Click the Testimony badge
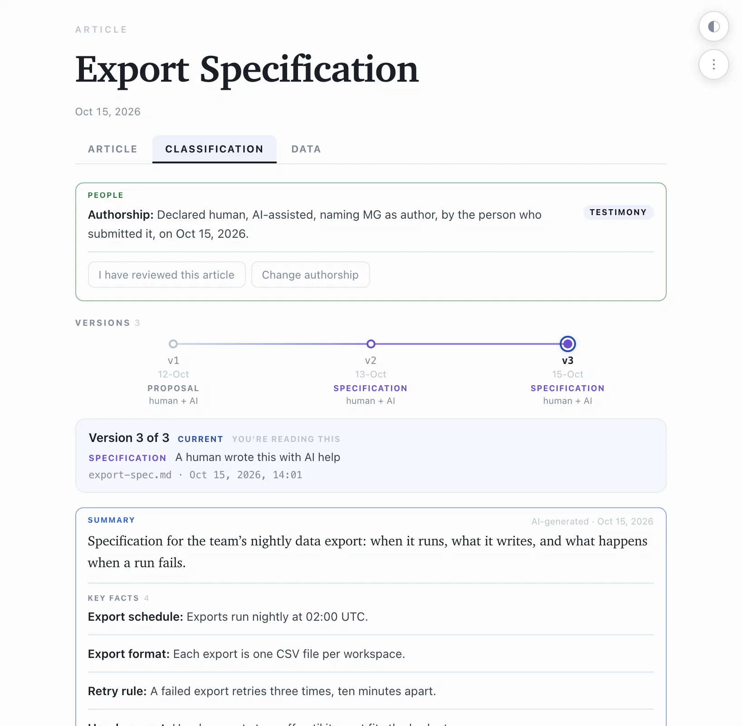Screen dimensions: 742x726 (x=618, y=212)
